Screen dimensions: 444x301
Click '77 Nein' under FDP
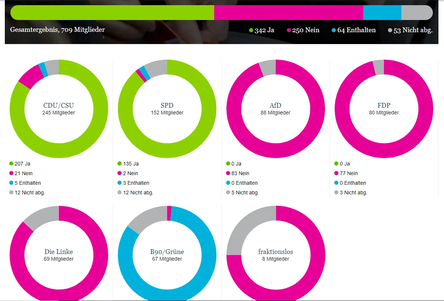click(x=348, y=173)
